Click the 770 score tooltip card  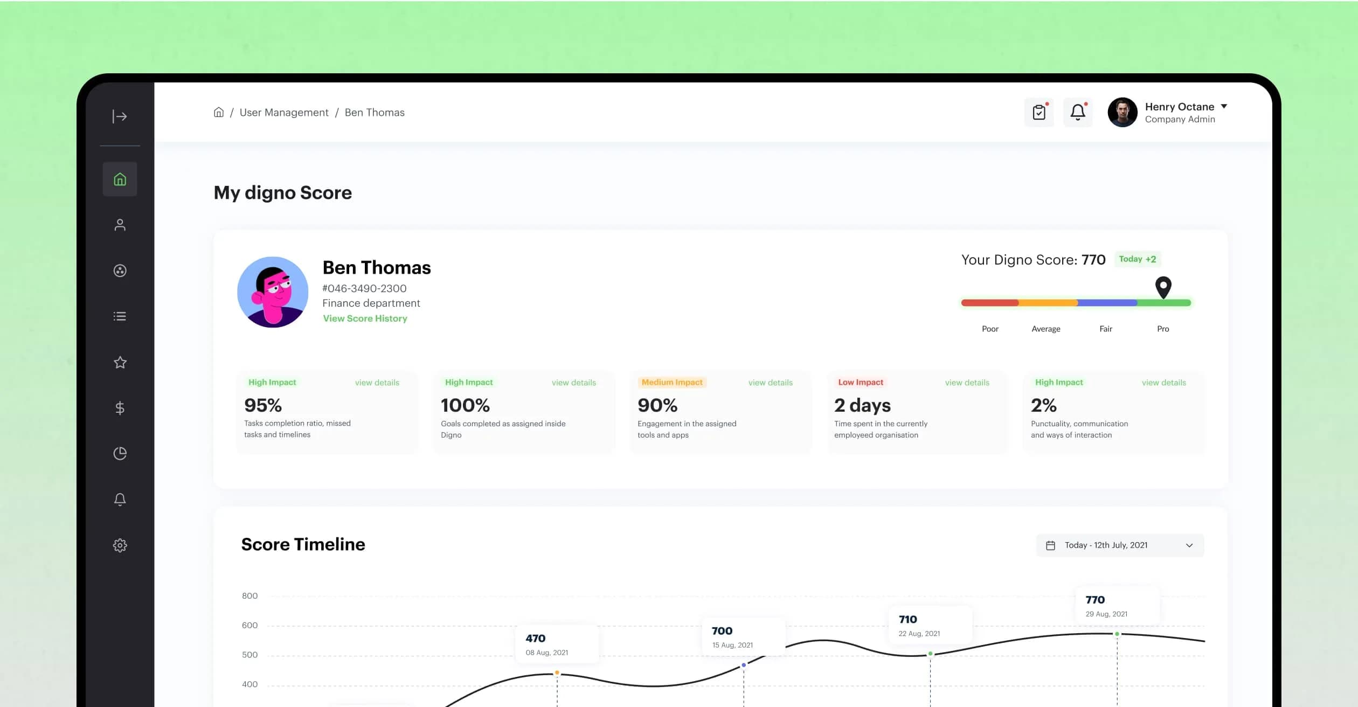tap(1118, 606)
